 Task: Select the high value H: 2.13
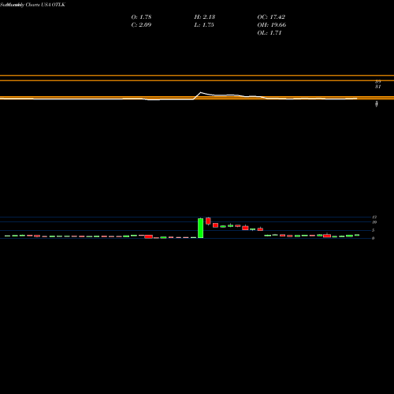click(x=205, y=17)
